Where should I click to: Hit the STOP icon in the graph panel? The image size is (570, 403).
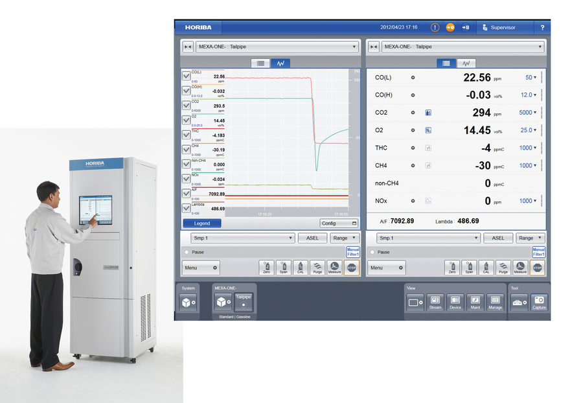(352, 268)
